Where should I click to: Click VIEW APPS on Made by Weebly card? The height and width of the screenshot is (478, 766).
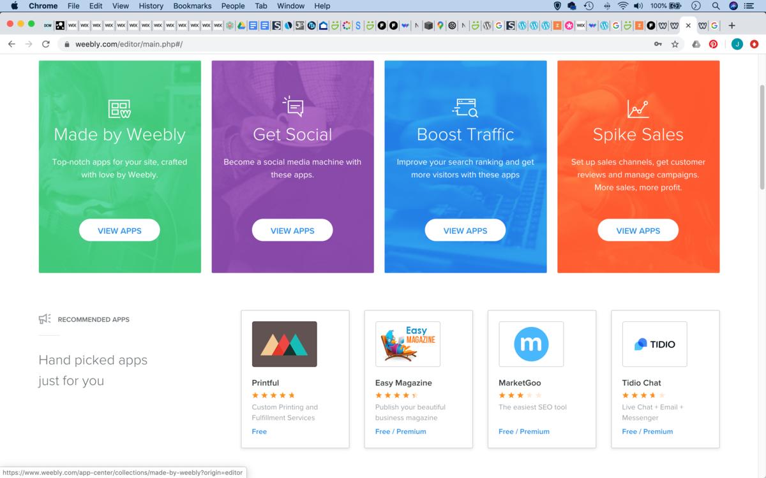(119, 230)
